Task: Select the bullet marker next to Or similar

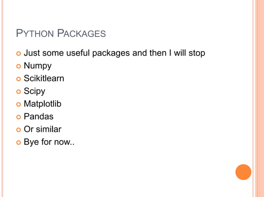Action: click(17, 130)
